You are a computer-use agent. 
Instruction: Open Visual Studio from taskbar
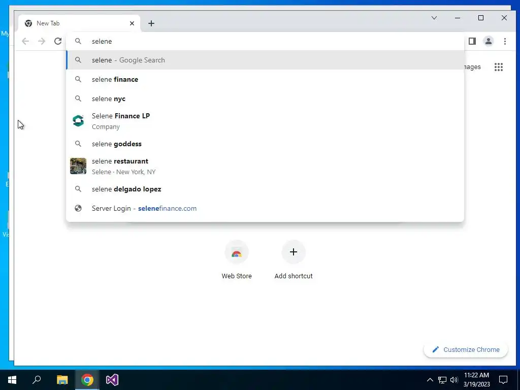[x=112, y=380]
